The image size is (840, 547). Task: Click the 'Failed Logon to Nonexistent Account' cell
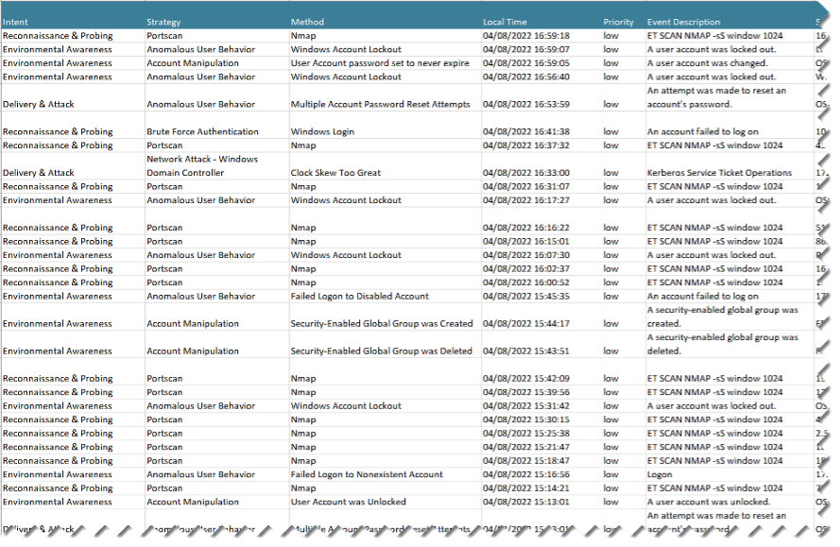[x=367, y=474]
